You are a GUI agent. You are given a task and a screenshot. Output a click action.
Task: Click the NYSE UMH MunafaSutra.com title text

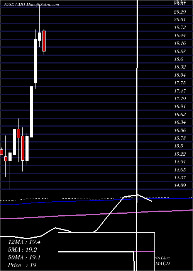30,4
